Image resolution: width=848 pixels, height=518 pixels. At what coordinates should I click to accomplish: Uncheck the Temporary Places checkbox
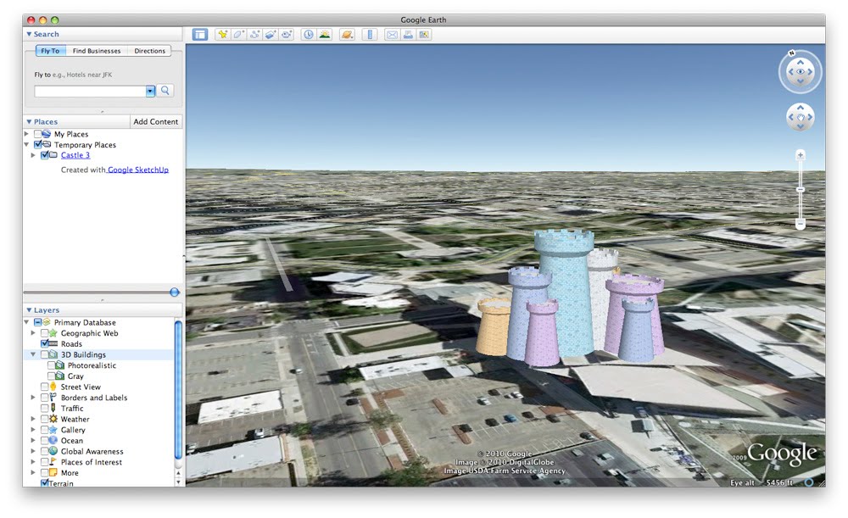pyautogui.click(x=38, y=145)
